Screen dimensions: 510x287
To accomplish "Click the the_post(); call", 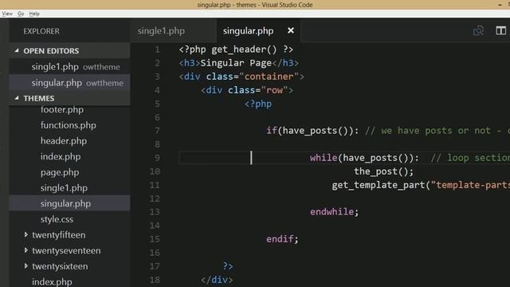I will pos(383,171).
